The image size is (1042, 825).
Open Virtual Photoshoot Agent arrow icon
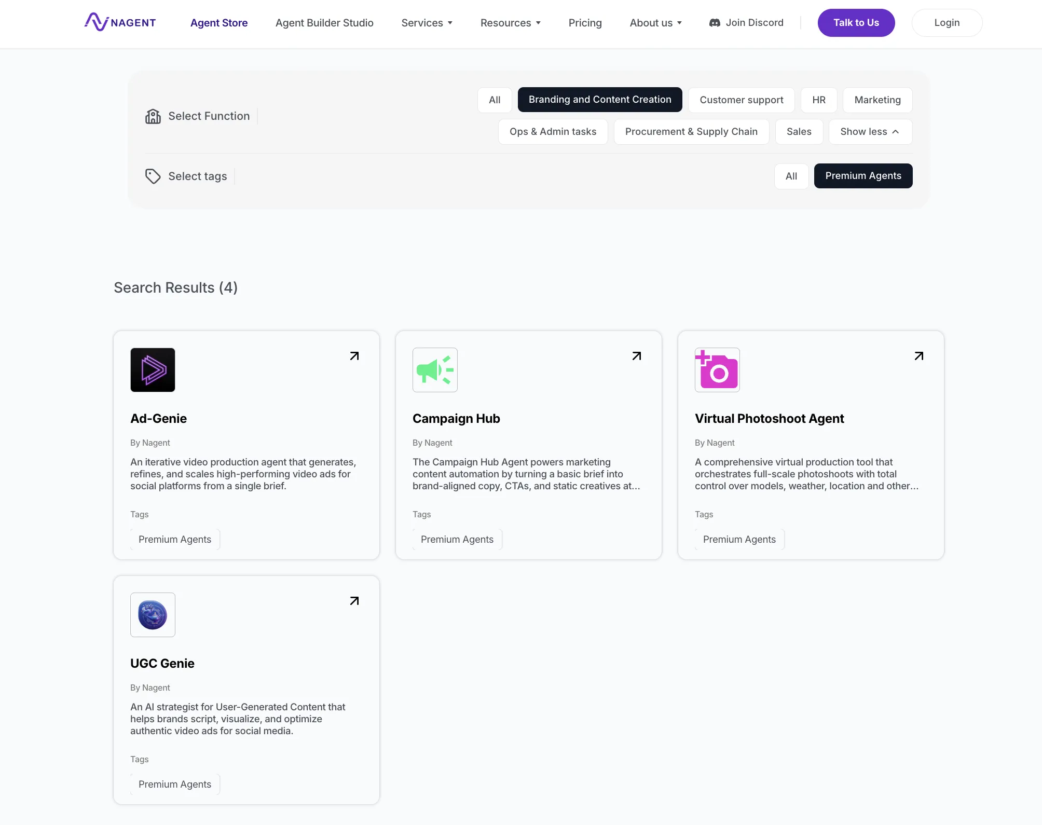click(x=919, y=356)
